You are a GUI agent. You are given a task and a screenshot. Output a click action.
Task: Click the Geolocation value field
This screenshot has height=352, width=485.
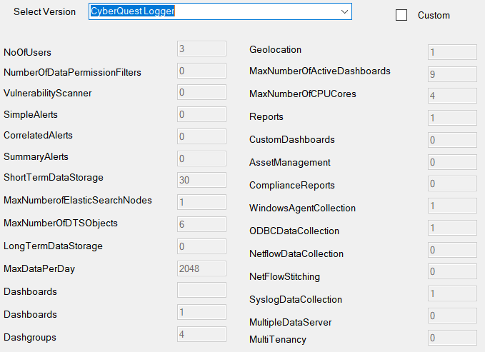(452, 52)
